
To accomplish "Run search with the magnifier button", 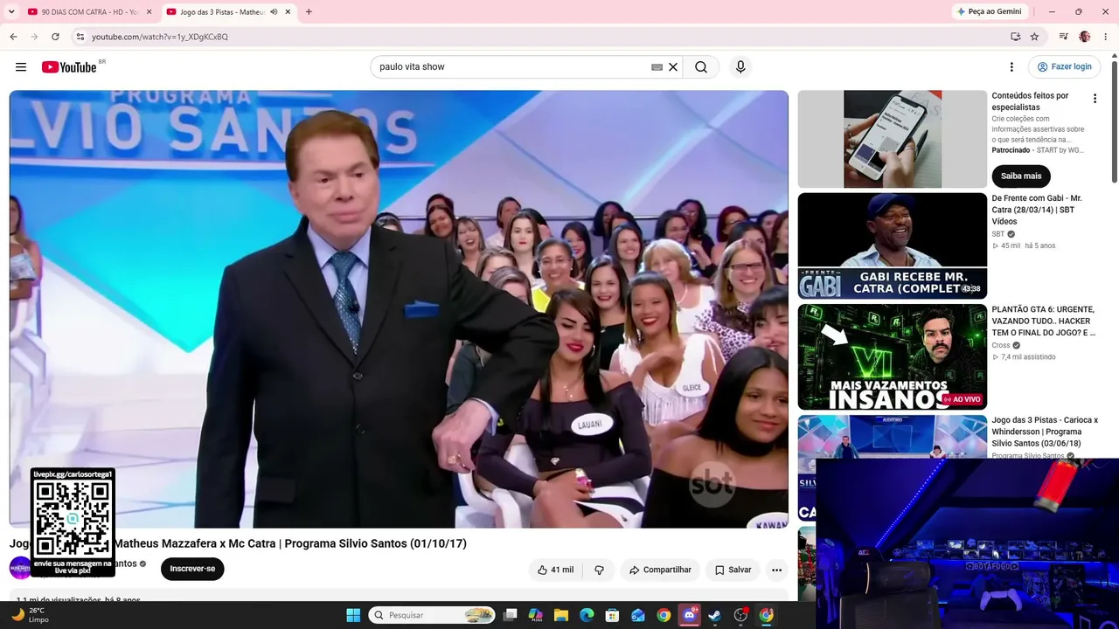I will pyautogui.click(x=701, y=67).
